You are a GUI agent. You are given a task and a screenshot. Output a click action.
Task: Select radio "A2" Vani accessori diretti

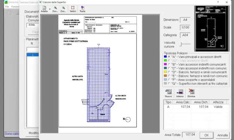tap(169, 61)
